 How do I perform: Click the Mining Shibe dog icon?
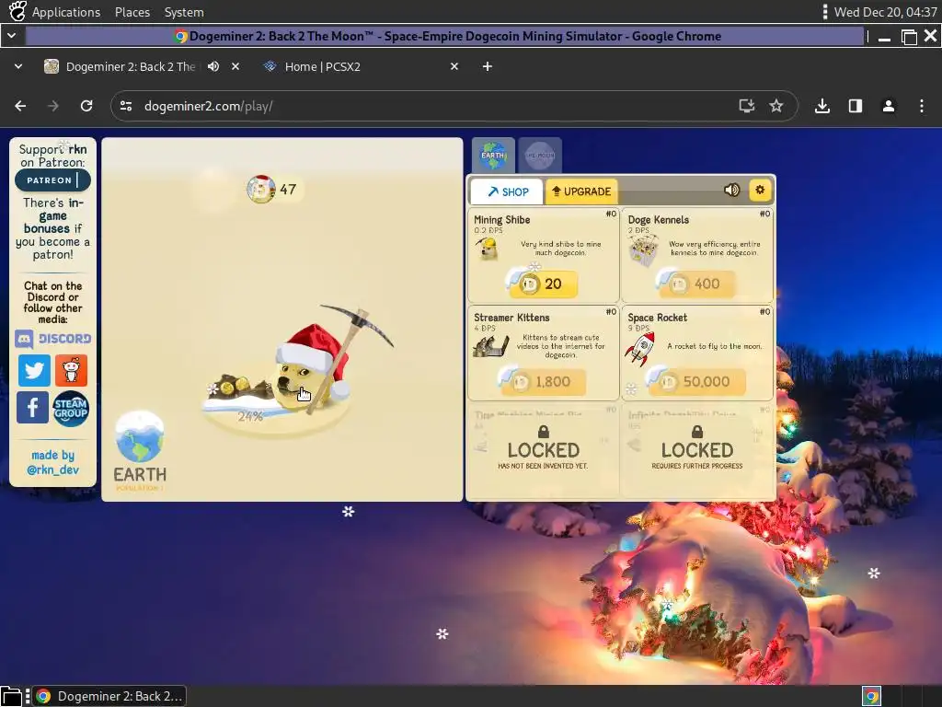coord(487,248)
